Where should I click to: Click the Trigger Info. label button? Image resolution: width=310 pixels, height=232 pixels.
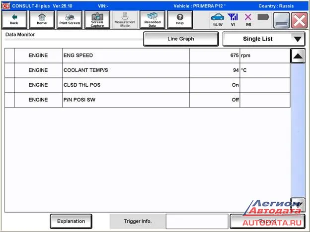coord(138,222)
